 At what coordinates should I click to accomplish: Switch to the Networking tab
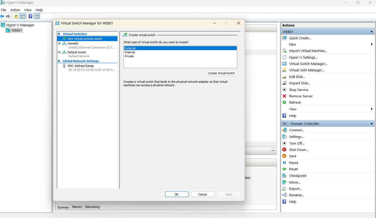[92, 207]
